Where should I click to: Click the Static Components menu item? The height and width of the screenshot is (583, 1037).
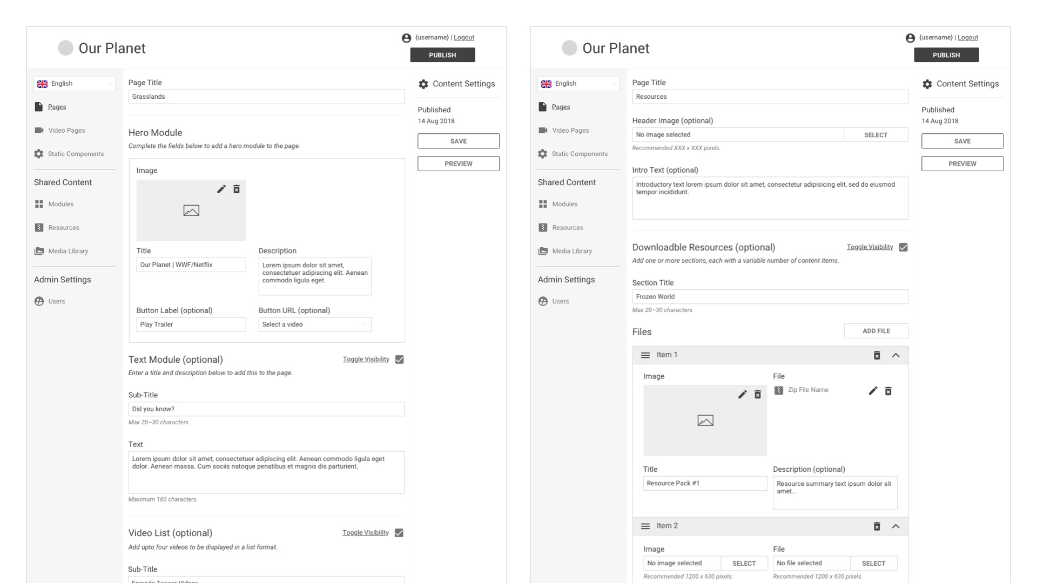point(76,153)
